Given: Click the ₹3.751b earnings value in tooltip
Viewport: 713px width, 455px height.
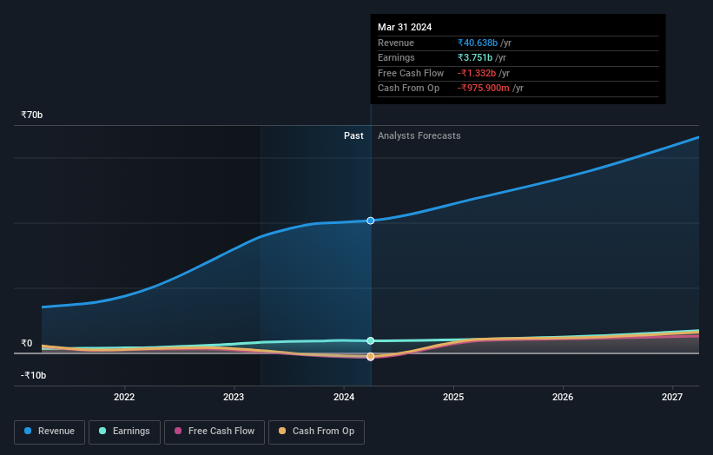Looking at the screenshot, I should [x=475, y=57].
